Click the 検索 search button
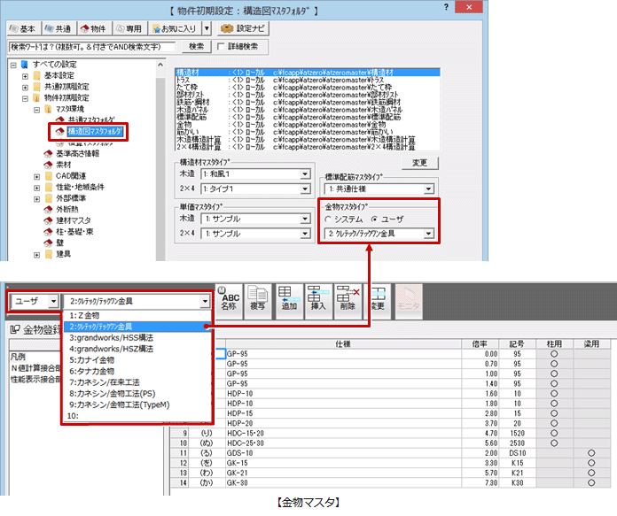Viewport: 617px width, 516px height. click(x=197, y=46)
